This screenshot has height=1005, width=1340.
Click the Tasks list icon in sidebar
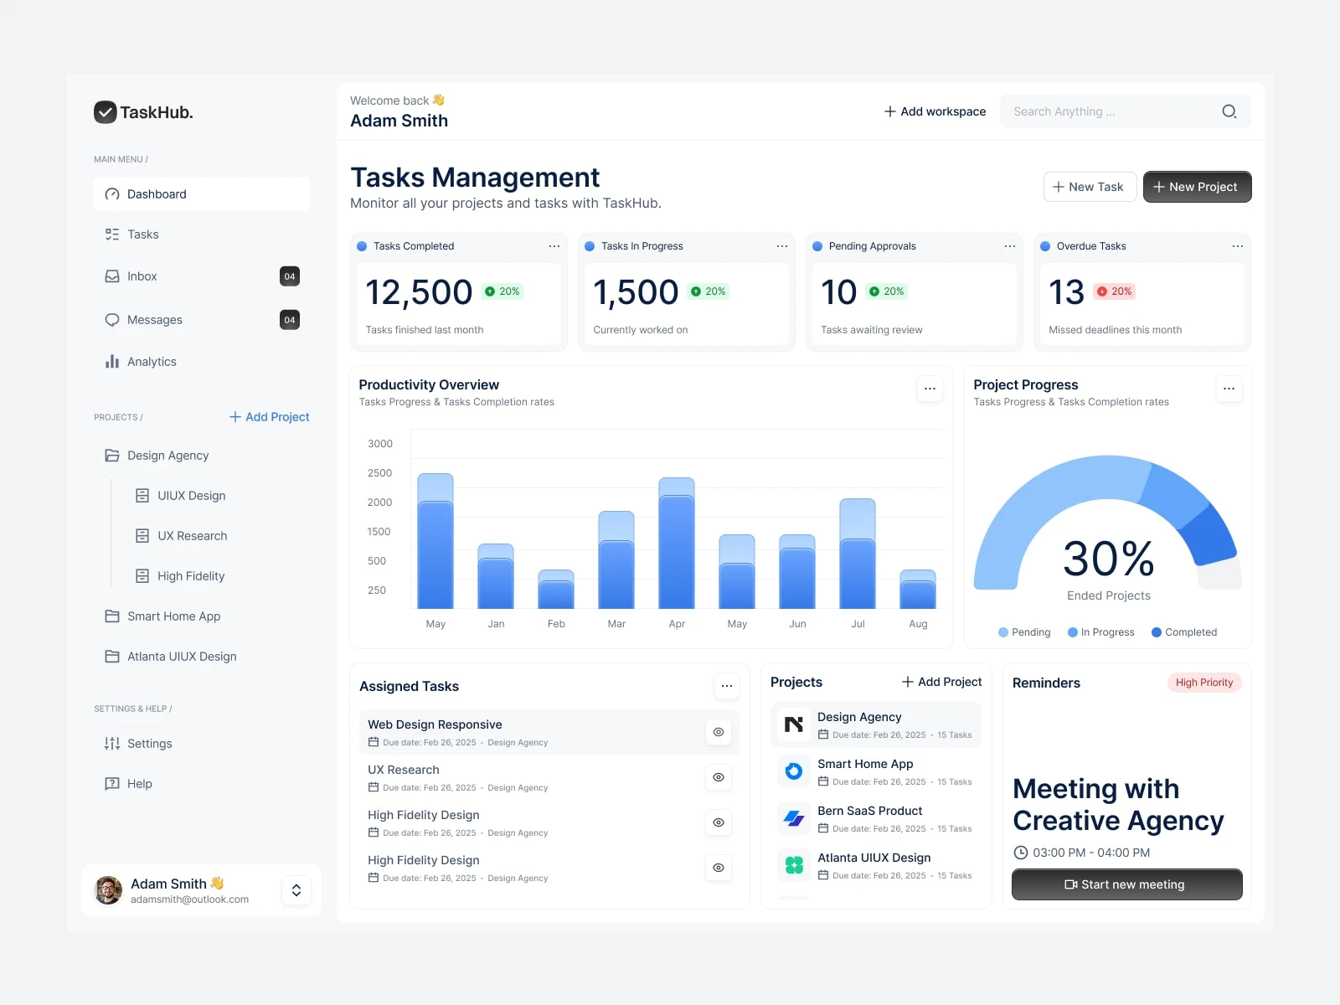(x=112, y=234)
